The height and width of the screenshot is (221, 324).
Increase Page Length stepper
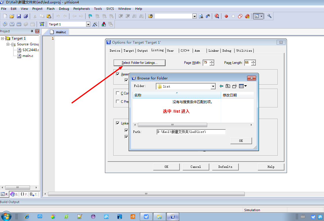click(253, 61)
